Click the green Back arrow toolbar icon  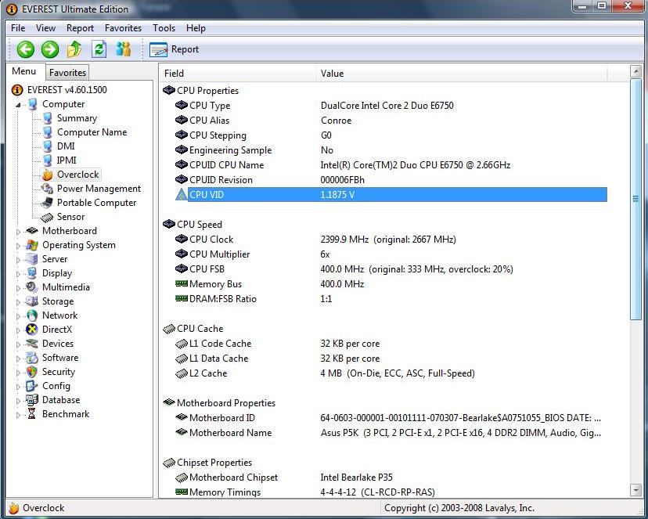click(25, 49)
